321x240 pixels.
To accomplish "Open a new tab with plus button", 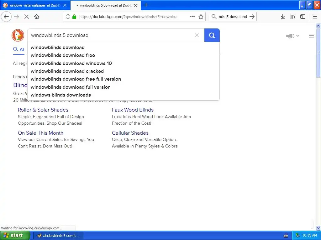I will tap(146, 5).
